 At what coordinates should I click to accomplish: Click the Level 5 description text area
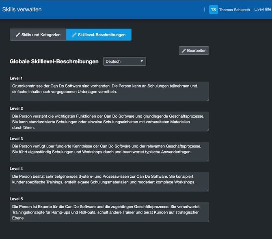(109, 212)
